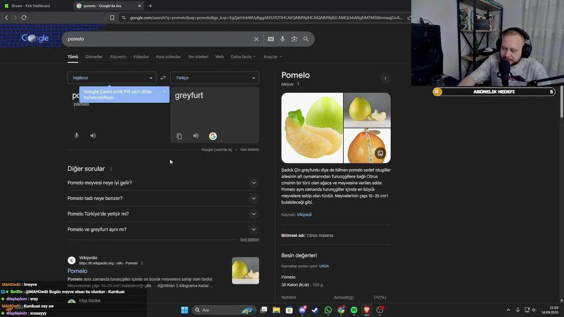
Task: Switch to Videolar tab
Action: coord(141,57)
